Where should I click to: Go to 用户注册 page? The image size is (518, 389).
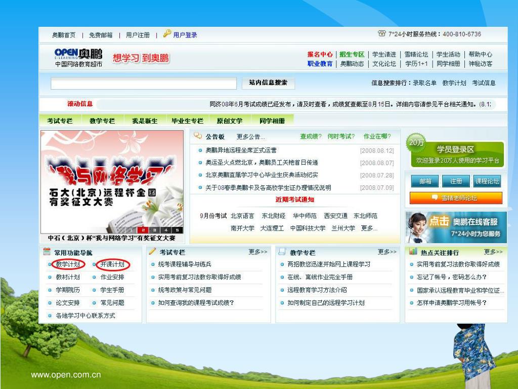138,35
